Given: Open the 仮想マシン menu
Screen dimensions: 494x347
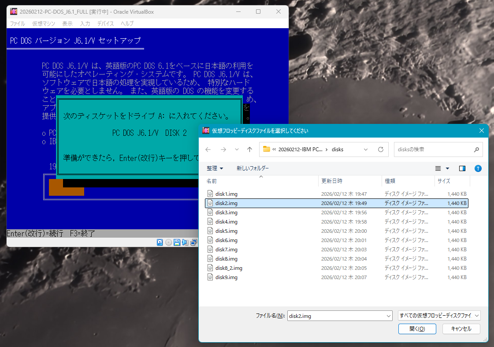Looking at the screenshot, I should 43,23.
